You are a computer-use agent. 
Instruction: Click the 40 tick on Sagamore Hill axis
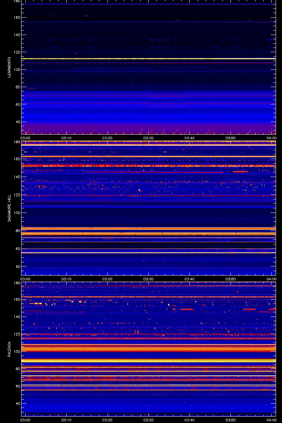click(17, 267)
